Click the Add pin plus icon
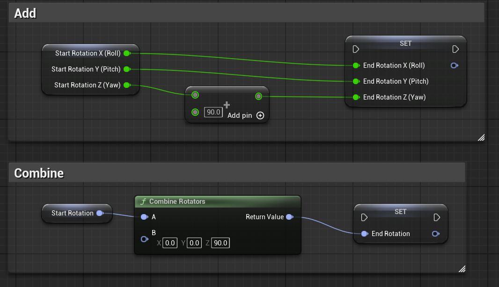Viewport: 499px width, 287px height. click(x=260, y=116)
